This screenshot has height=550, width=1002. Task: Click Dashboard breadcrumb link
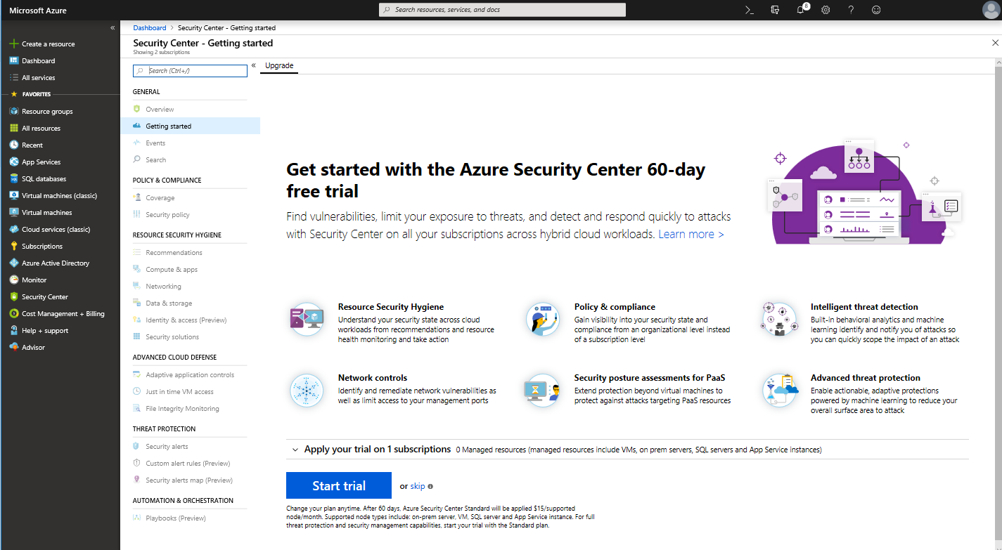[150, 28]
